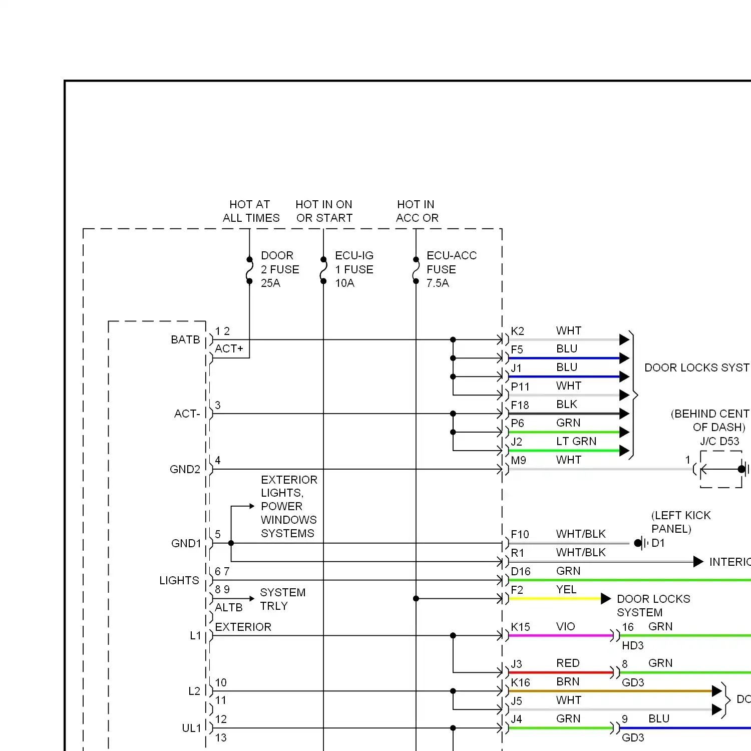This screenshot has height=751, width=751.
Task: Click the EXTERIOR label near L1
Action: coord(243,627)
